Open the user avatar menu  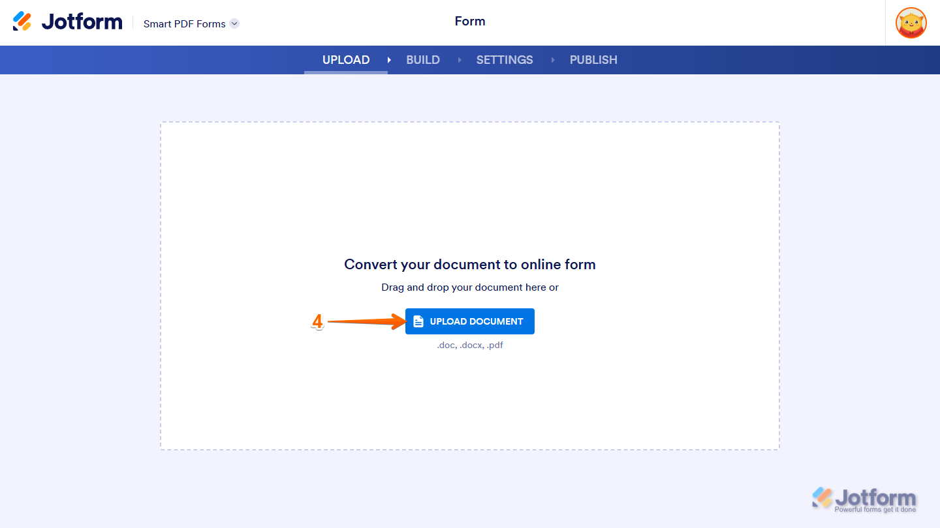911,23
